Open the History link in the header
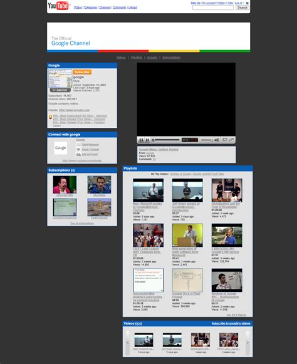Screen dimensions: 297x364 click(221, 3)
